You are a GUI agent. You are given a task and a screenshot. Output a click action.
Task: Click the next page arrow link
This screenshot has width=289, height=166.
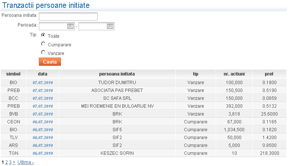tap(14, 162)
